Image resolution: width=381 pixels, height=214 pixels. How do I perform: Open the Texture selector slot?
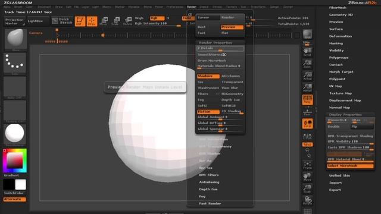coord(14,111)
